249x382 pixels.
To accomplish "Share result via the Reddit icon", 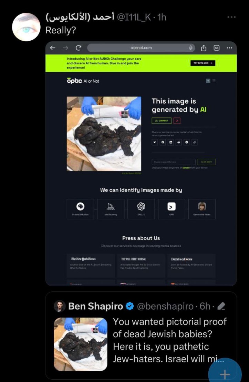I will 179,142.
